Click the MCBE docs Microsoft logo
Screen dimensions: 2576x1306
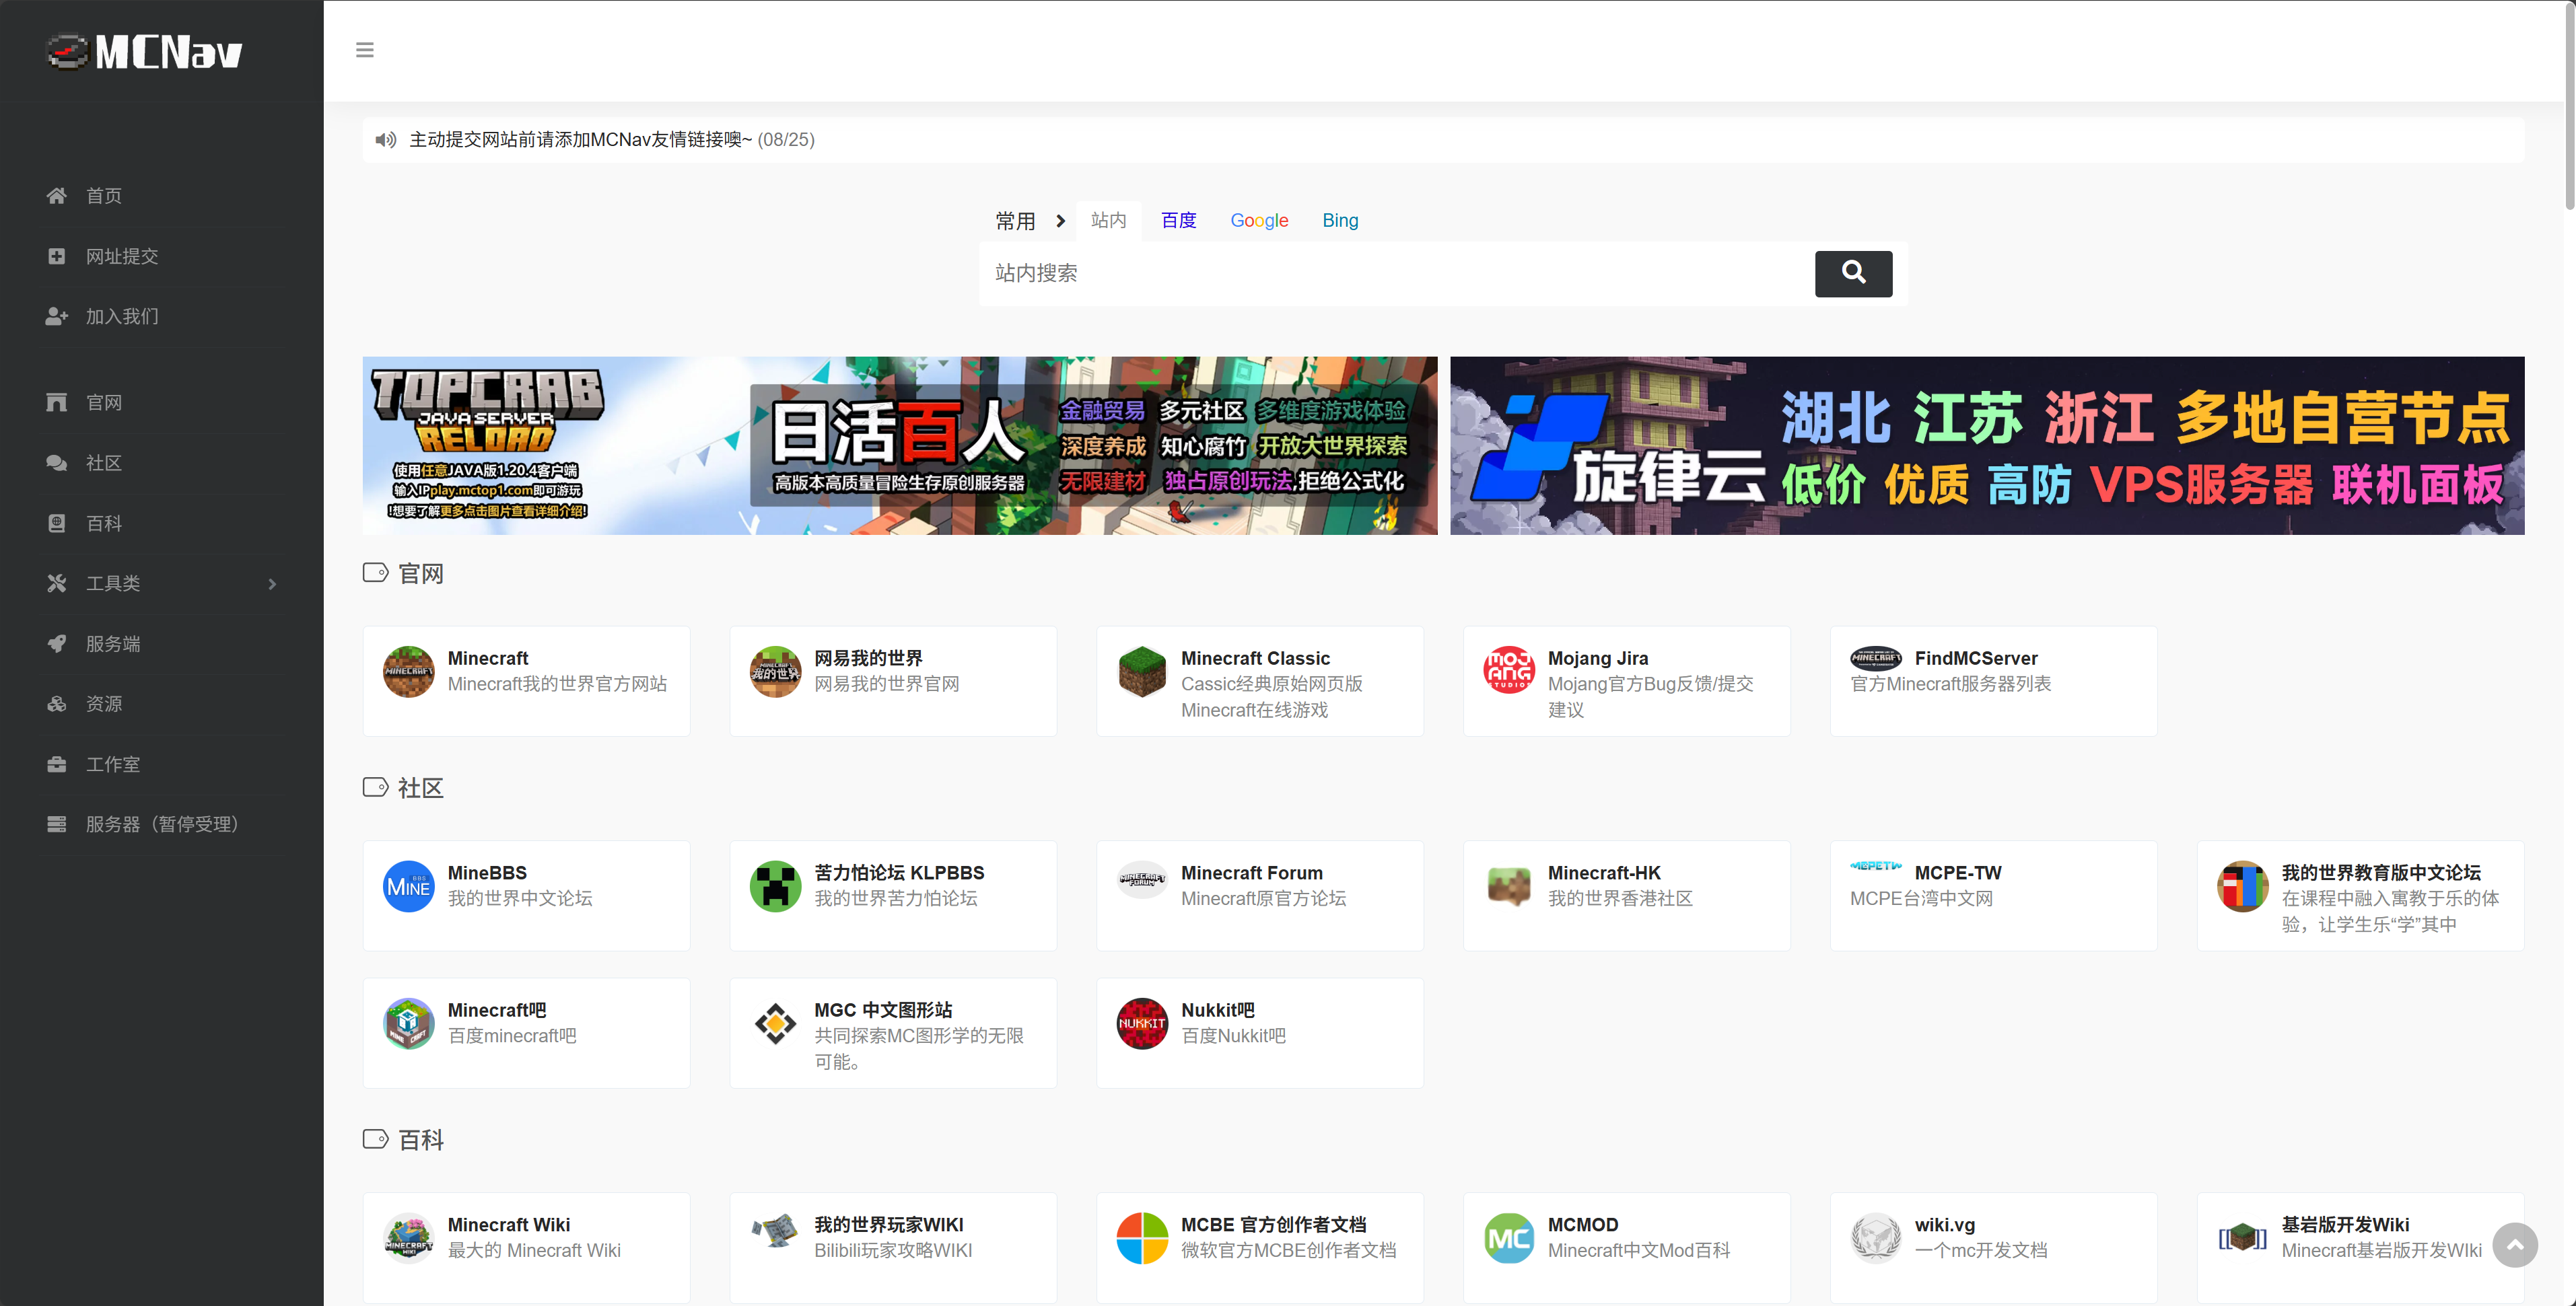[1141, 1237]
